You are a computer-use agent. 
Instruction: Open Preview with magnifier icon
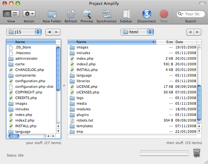pyautogui.click(x=87, y=14)
